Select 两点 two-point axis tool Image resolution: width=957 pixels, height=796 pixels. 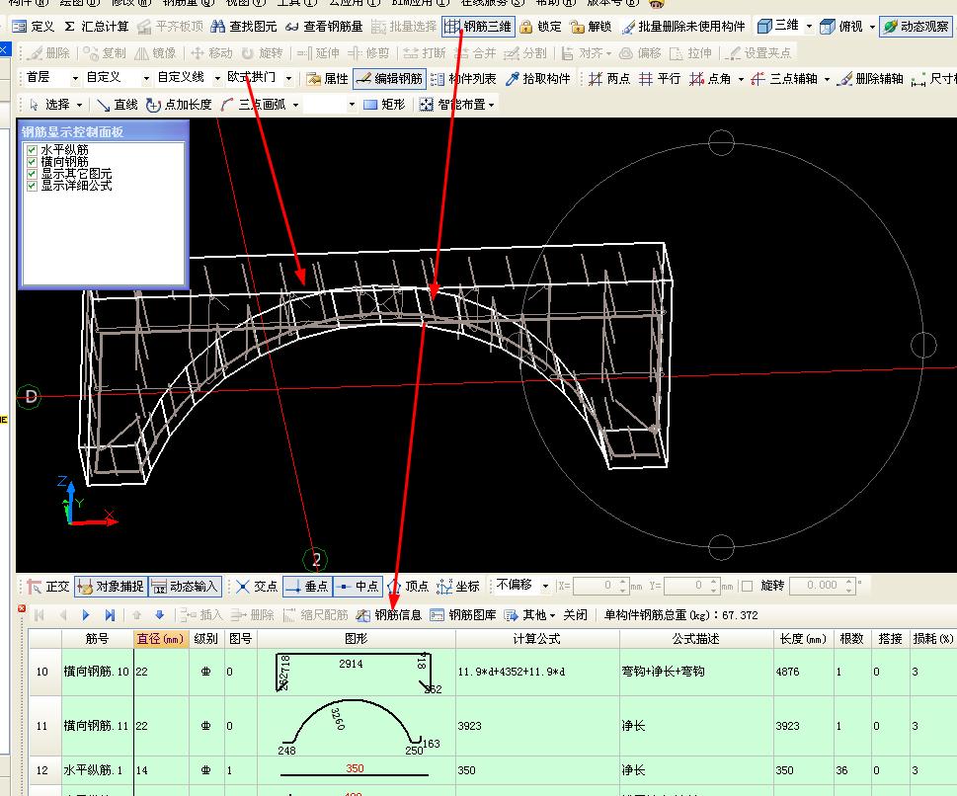(x=609, y=78)
